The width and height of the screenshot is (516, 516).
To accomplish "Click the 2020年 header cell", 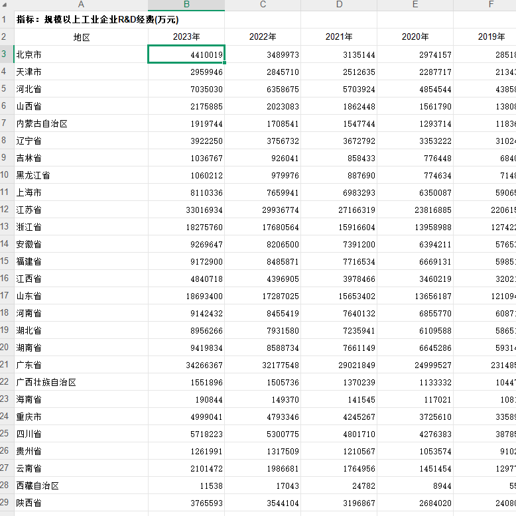I will [415, 37].
